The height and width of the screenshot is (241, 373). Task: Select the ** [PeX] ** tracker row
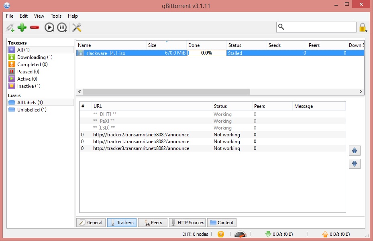pyautogui.click(x=213, y=121)
